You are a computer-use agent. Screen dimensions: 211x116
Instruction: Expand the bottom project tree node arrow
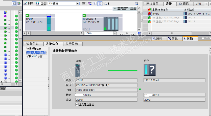click(2, 82)
